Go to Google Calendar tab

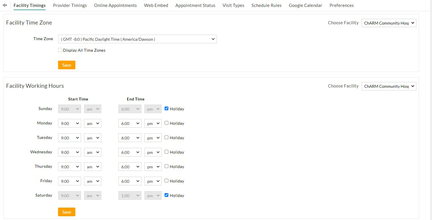point(305,5)
